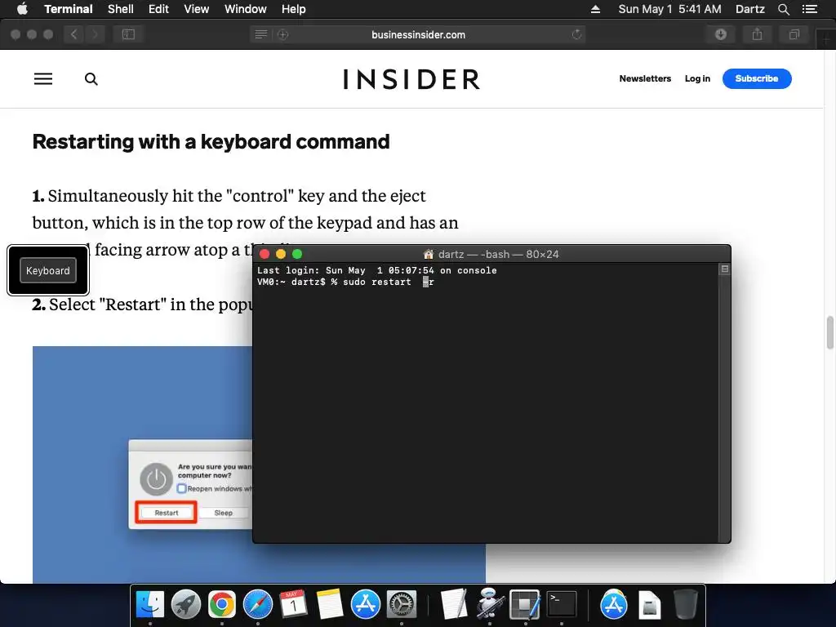Open System Preferences from the Dock
836x627 pixels.
click(x=402, y=605)
